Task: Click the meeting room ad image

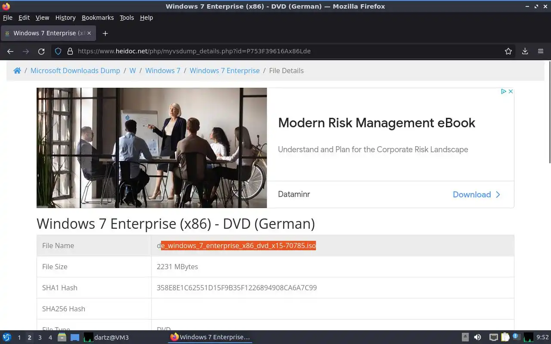Action: point(152,148)
